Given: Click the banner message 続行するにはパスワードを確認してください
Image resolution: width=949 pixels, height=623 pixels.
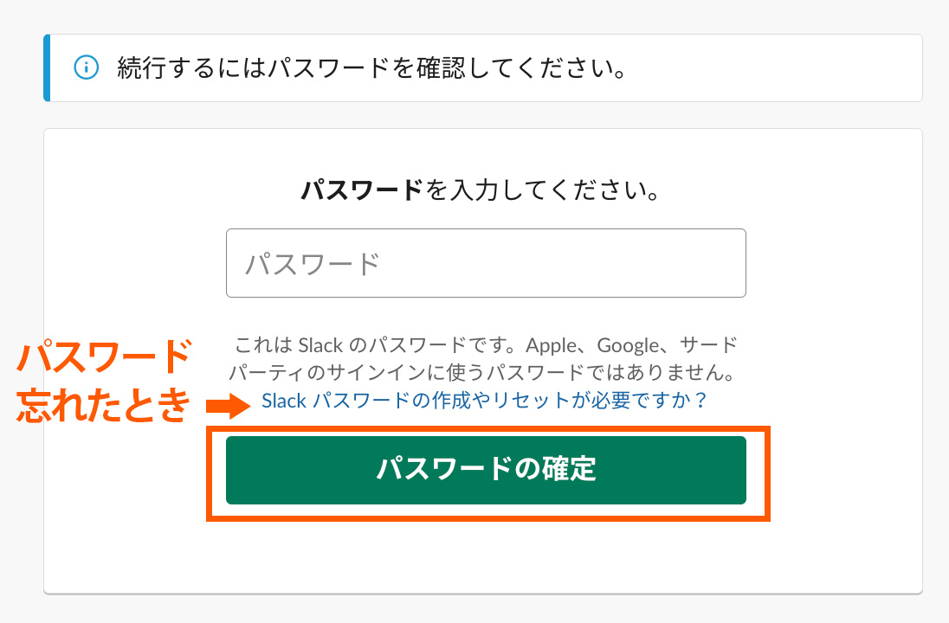Looking at the screenshot, I should coord(371,68).
